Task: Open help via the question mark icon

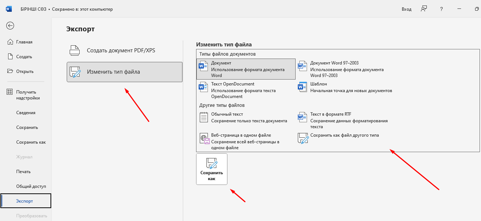Action: tap(442, 9)
